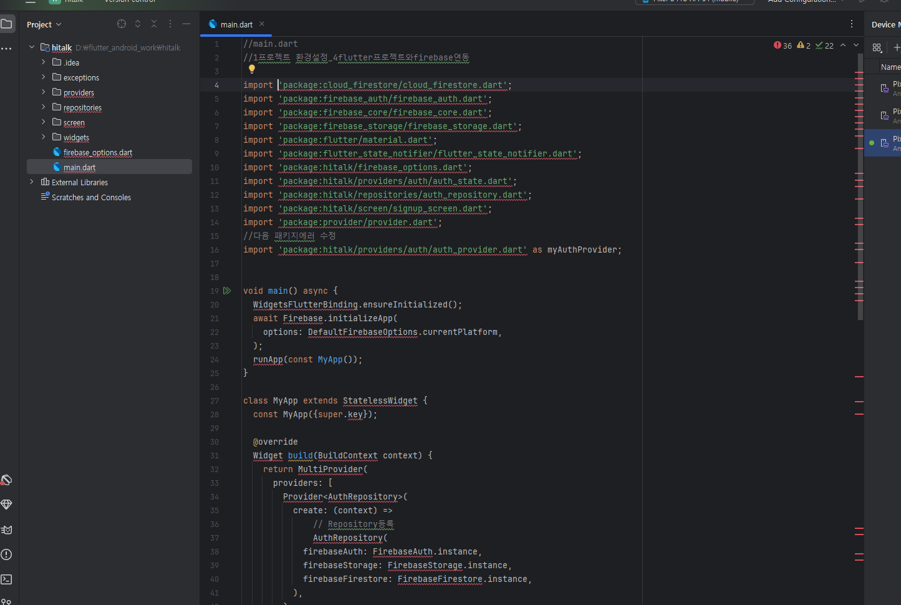This screenshot has width=901, height=605.
Task: Click Device Manager add device plus
Action: click(x=897, y=48)
